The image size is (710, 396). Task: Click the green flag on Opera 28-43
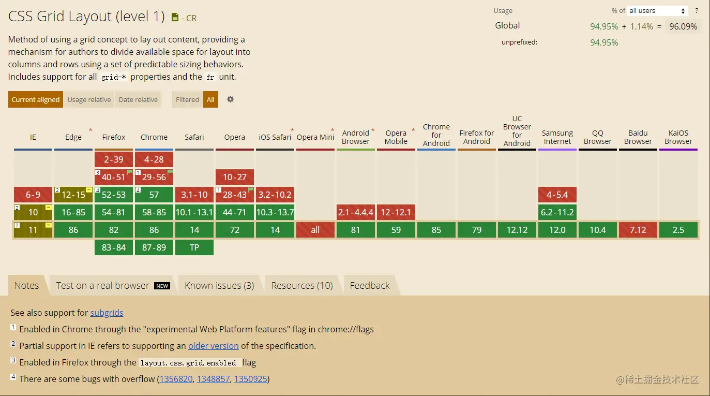pyautogui.click(x=251, y=189)
